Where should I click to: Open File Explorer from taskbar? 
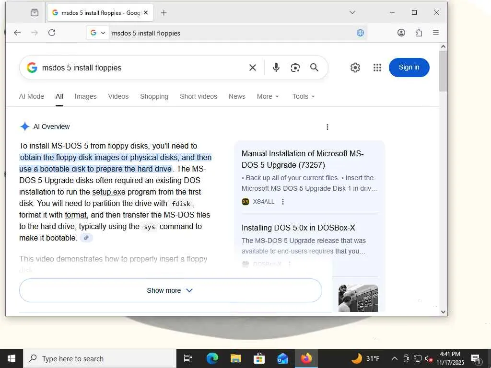tap(235, 358)
